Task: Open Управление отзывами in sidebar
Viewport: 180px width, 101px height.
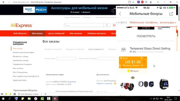Action: point(22,64)
